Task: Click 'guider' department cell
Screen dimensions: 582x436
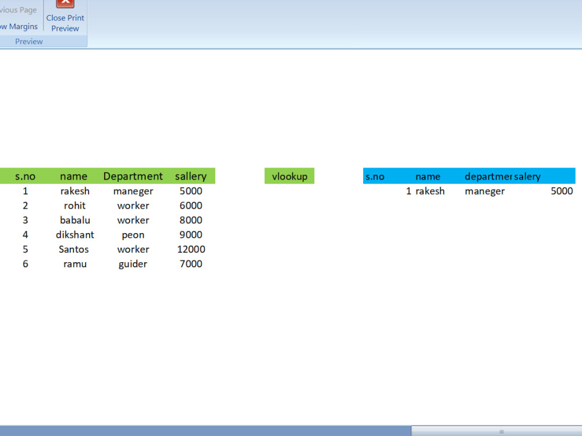Action: coord(133,264)
